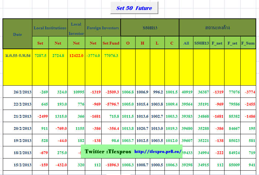
Task: Select the 15/2/2013 date cell
Action: [x=23, y=165]
